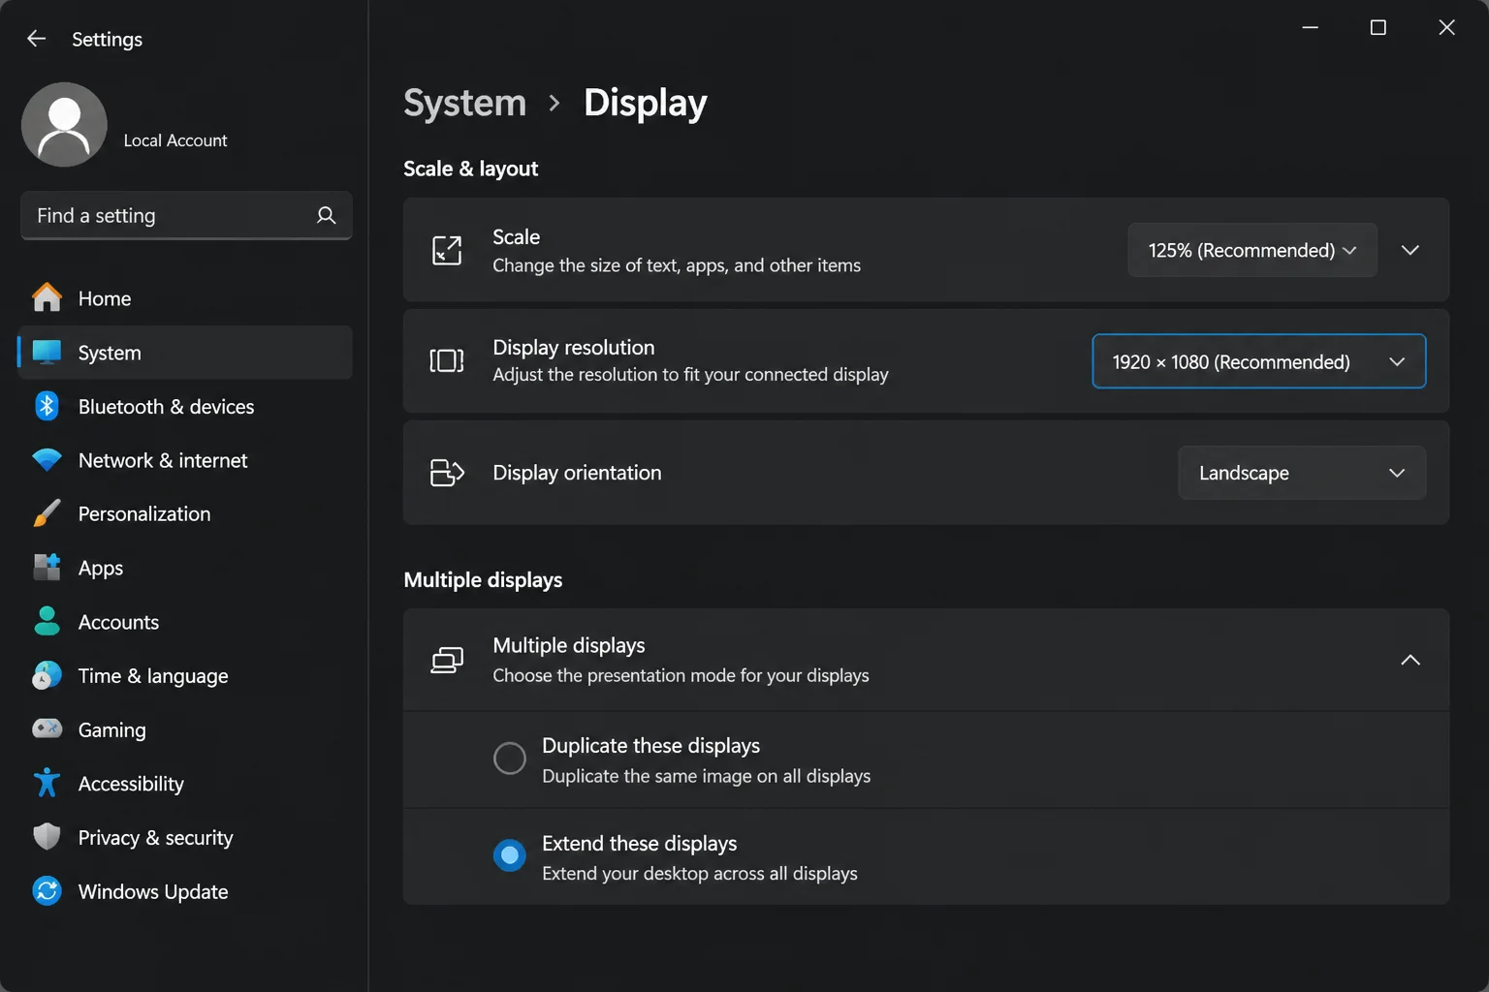The height and width of the screenshot is (992, 1489).
Task: Maximize the Settings window
Action: tap(1378, 27)
